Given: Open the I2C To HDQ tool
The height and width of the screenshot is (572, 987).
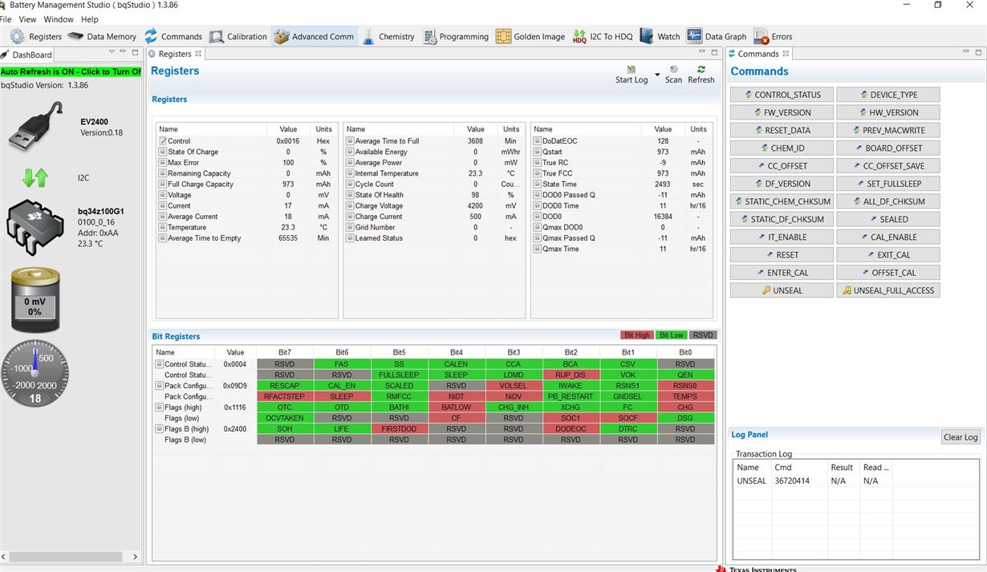Looking at the screenshot, I should pyautogui.click(x=603, y=36).
